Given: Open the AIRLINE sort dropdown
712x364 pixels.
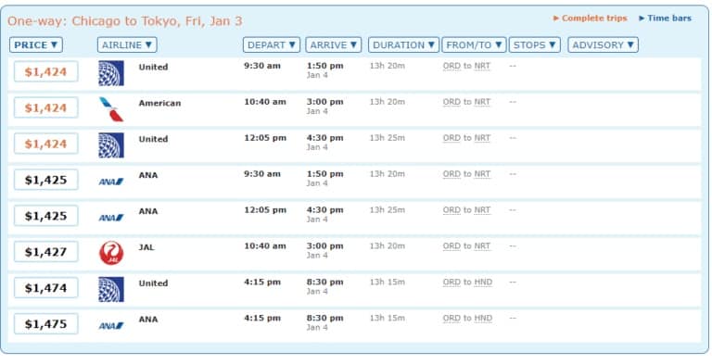Looking at the screenshot, I should (127, 45).
